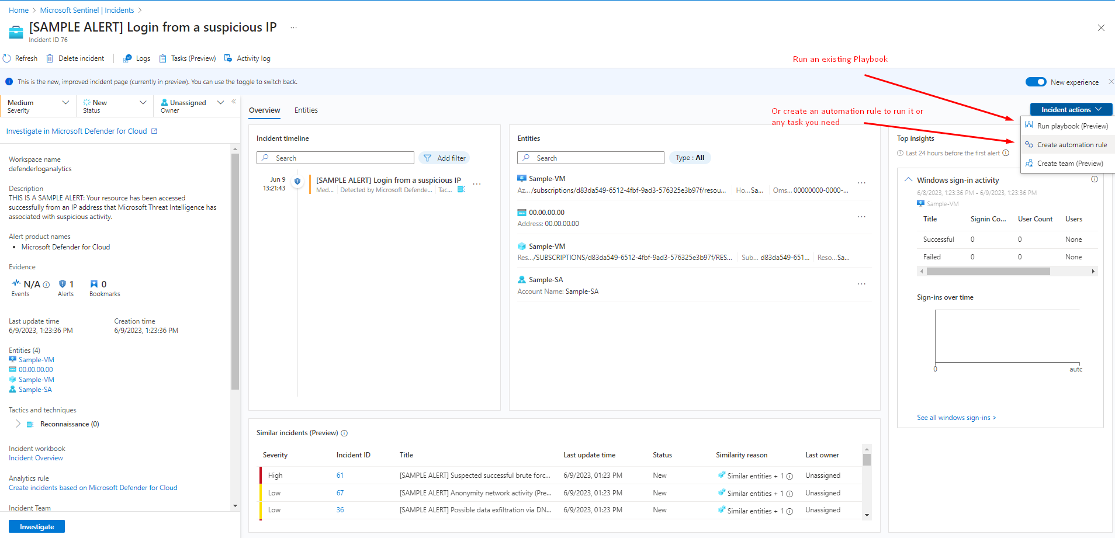Click the Add filter funnel button

coord(444,158)
